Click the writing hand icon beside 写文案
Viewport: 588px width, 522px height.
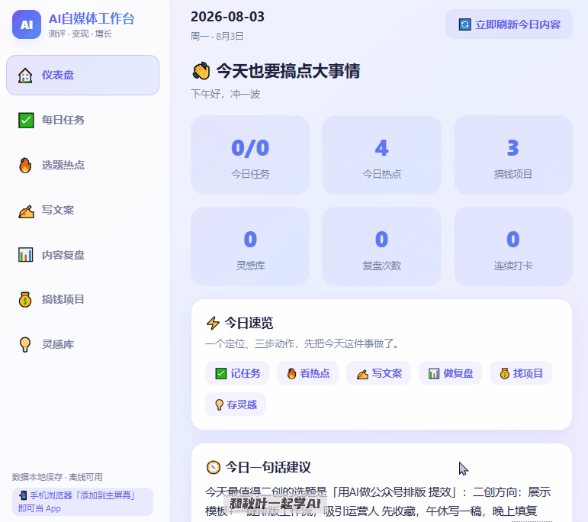pos(26,211)
